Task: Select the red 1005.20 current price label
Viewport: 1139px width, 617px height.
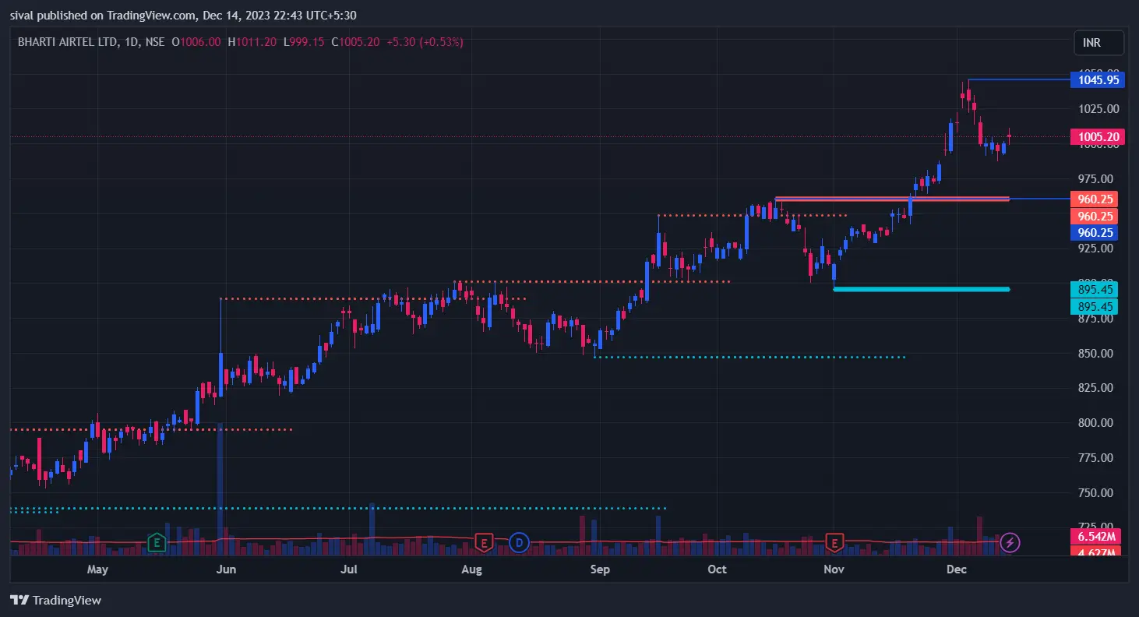Action: click(x=1098, y=137)
